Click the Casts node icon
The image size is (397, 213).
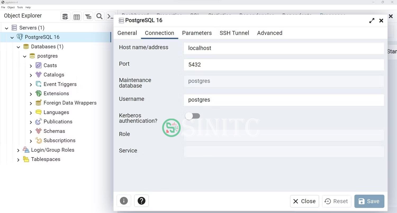(x=39, y=65)
